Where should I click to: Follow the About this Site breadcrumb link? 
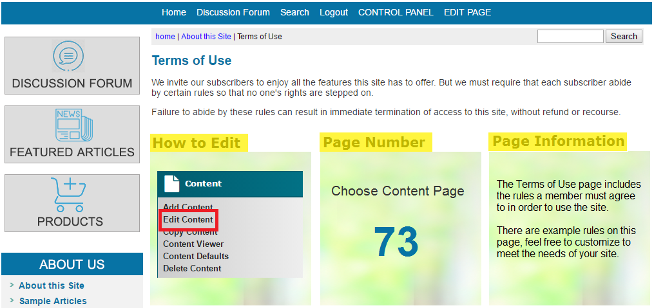206,37
